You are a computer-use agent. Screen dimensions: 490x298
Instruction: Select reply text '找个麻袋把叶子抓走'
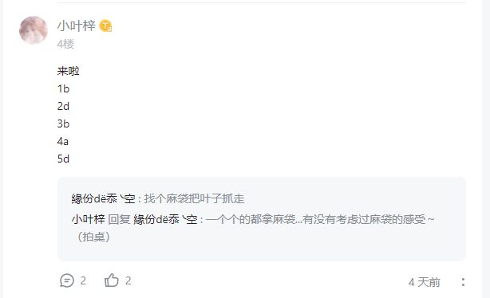click(x=194, y=198)
